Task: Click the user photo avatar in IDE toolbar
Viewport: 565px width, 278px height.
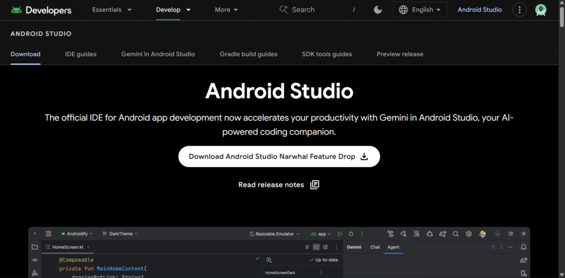Action: click(x=482, y=234)
